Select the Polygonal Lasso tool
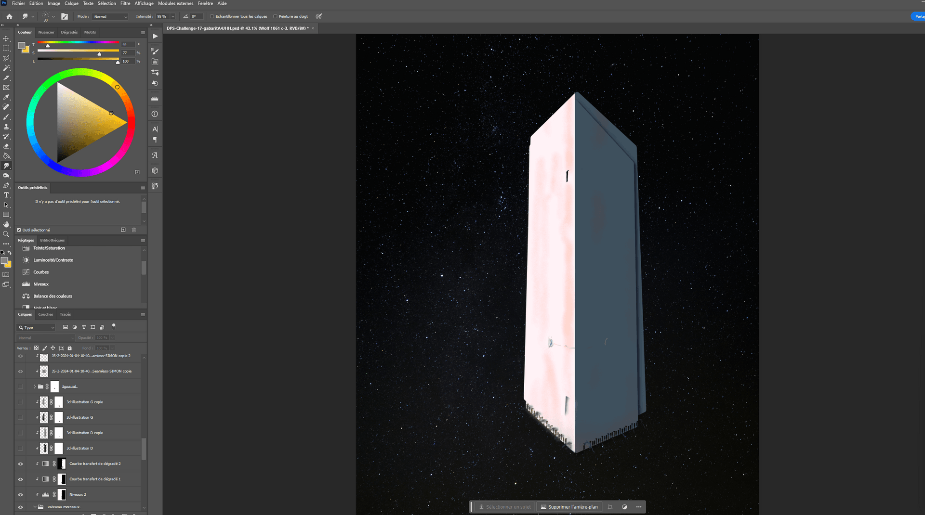This screenshot has width=925, height=515. click(6, 58)
